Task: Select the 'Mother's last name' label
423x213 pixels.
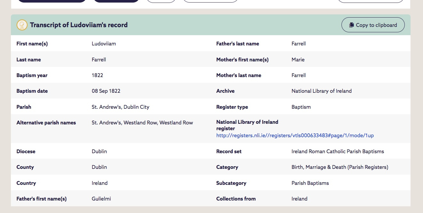Action: click(239, 75)
